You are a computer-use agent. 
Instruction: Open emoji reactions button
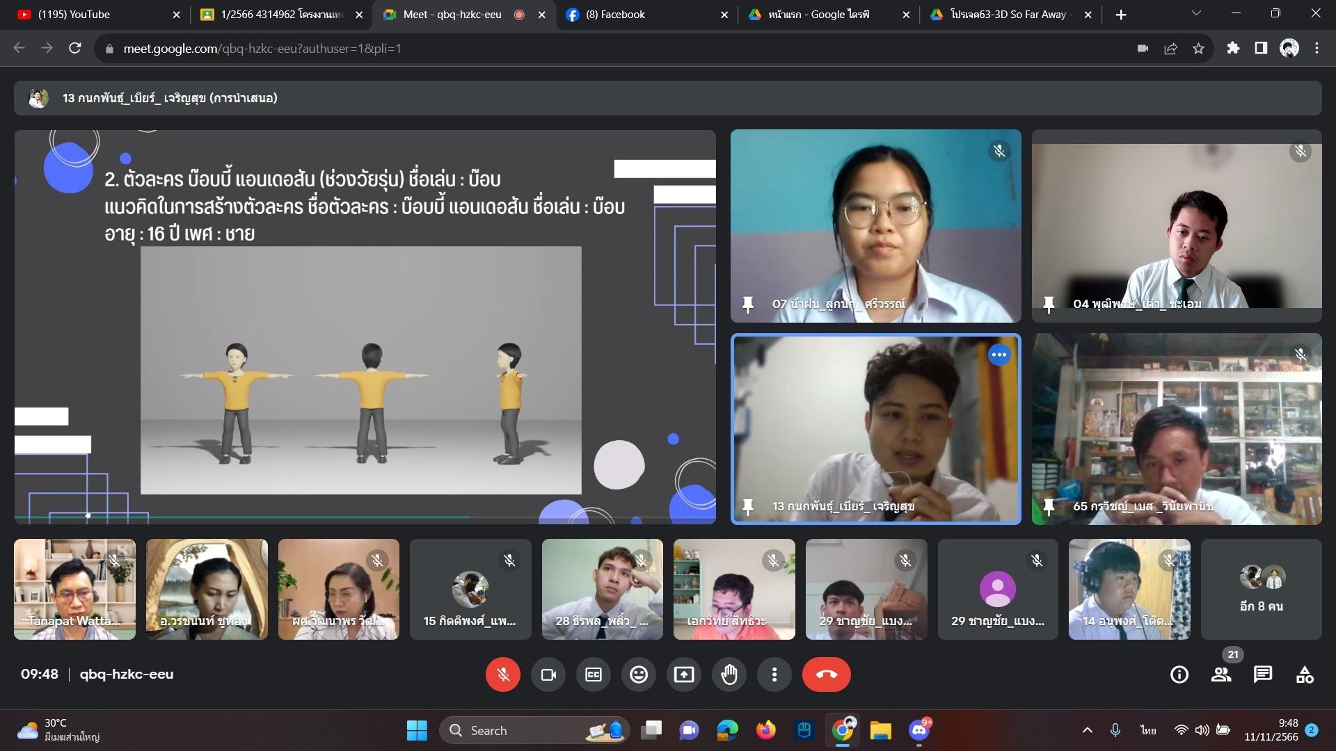point(639,675)
